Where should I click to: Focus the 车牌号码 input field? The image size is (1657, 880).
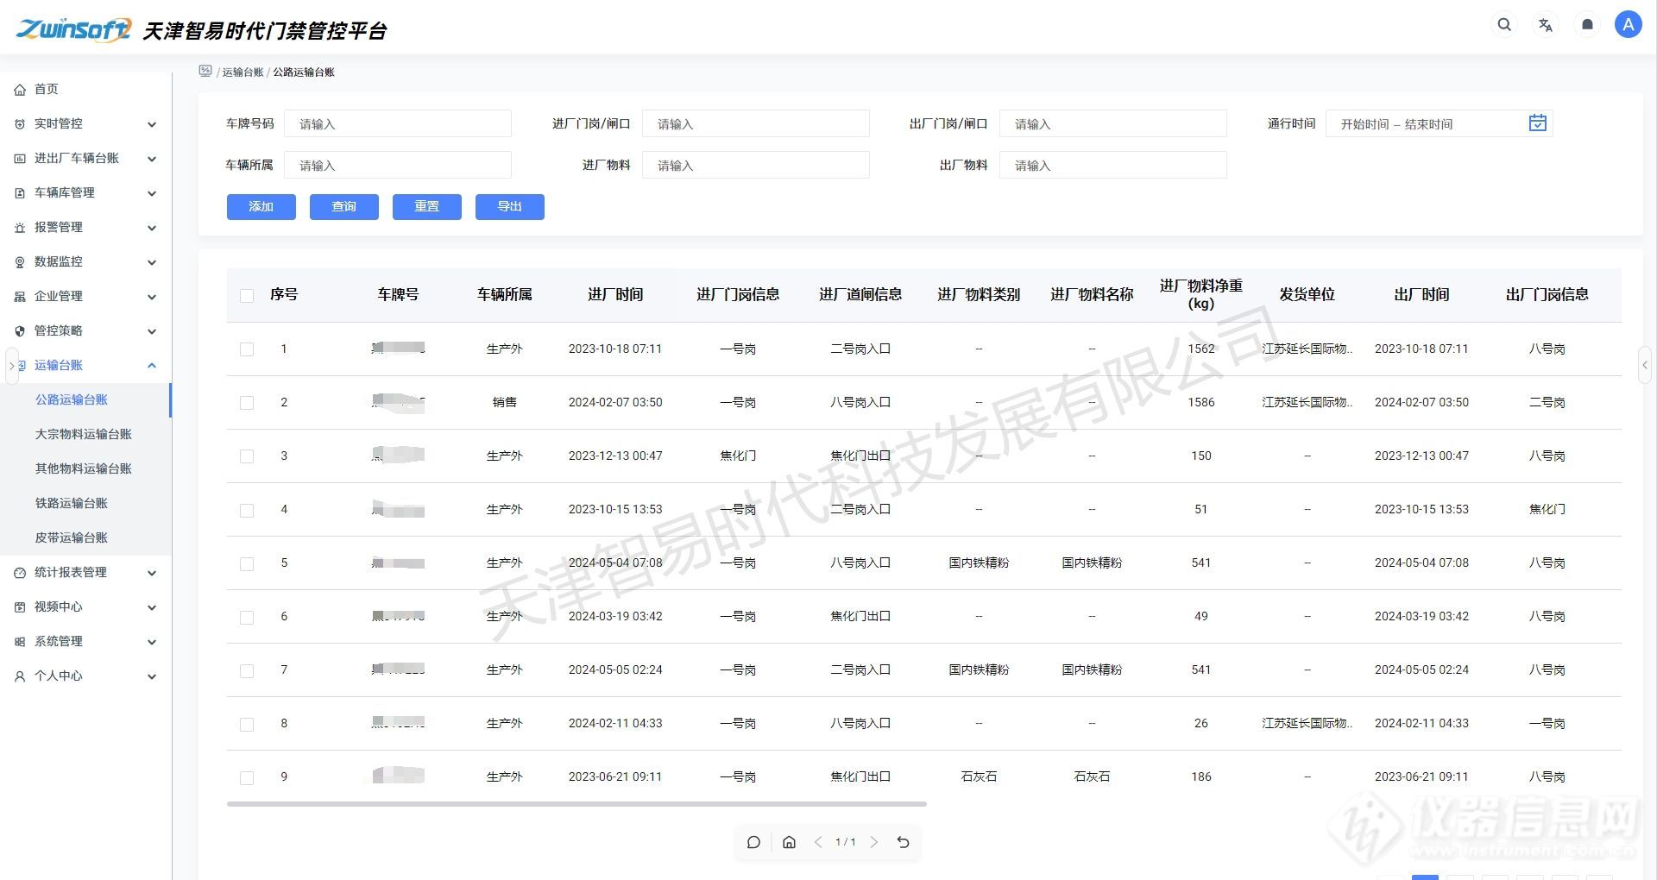point(398,123)
